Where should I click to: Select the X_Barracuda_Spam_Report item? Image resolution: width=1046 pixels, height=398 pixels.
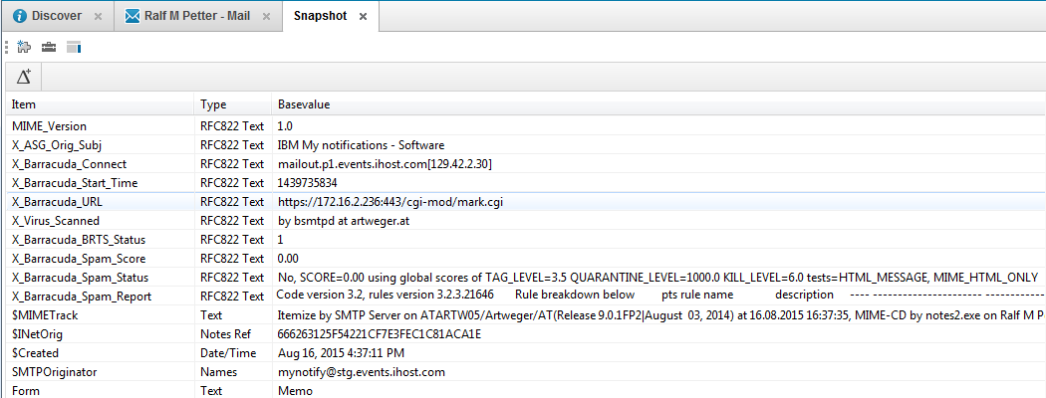[x=80, y=296]
